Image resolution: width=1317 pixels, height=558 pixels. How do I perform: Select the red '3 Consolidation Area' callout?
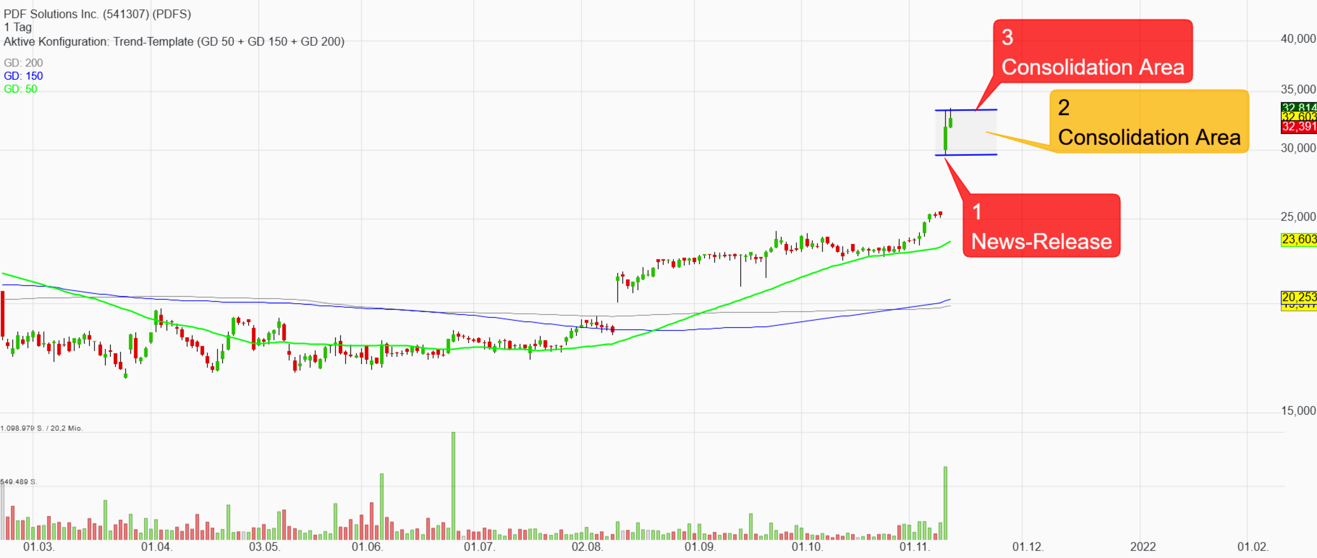tap(1093, 51)
